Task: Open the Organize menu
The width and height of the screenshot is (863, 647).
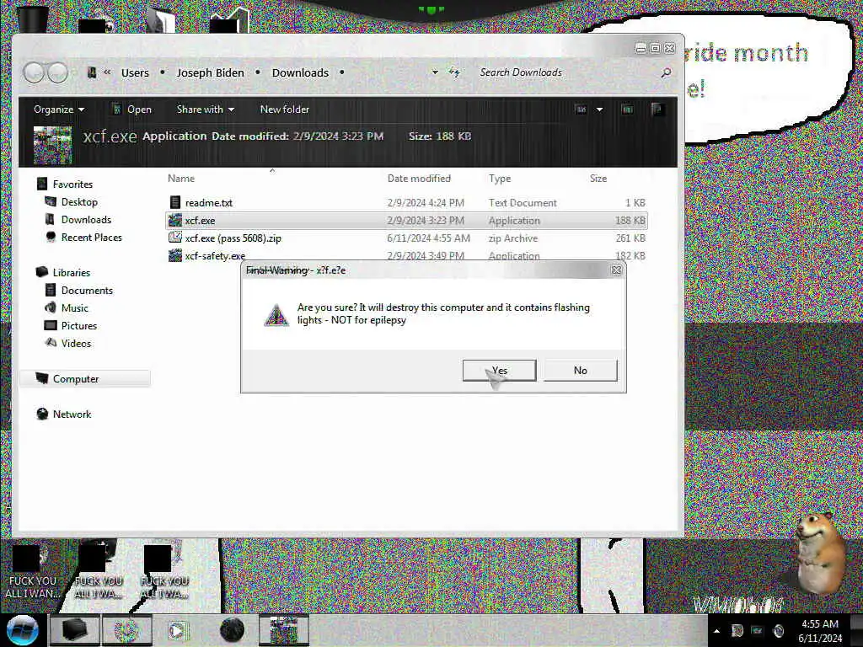Action: tap(59, 110)
